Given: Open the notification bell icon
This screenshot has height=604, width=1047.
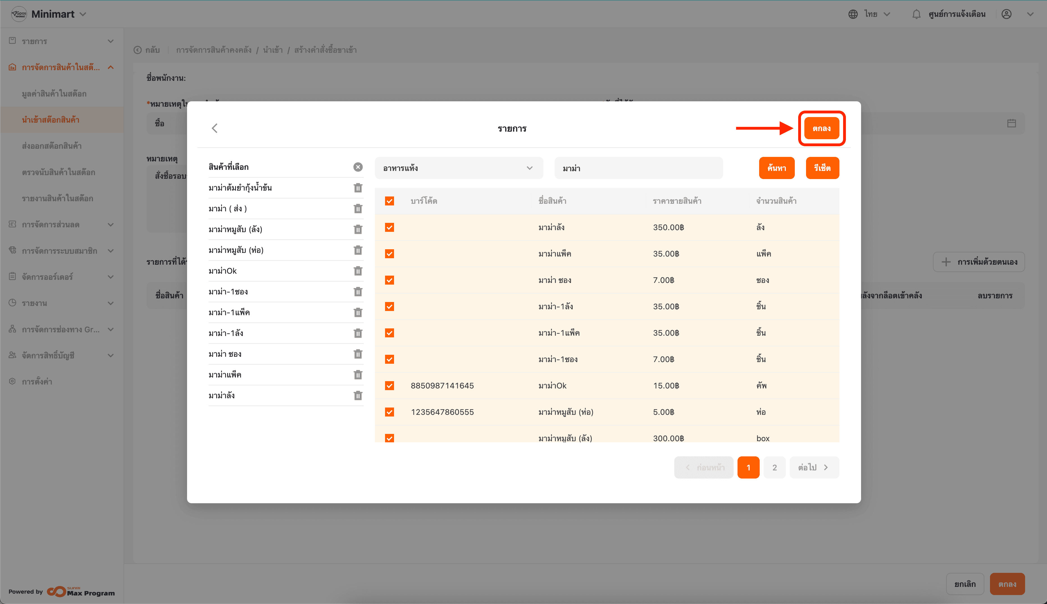Looking at the screenshot, I should point(916,14).
